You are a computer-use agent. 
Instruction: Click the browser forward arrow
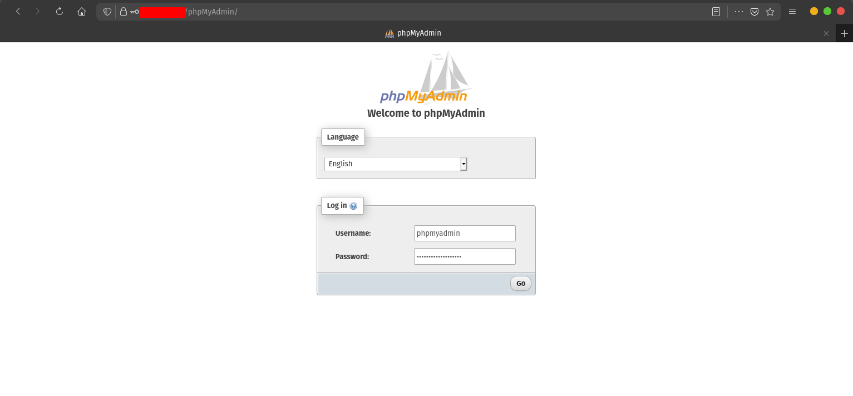pos(38,11)
